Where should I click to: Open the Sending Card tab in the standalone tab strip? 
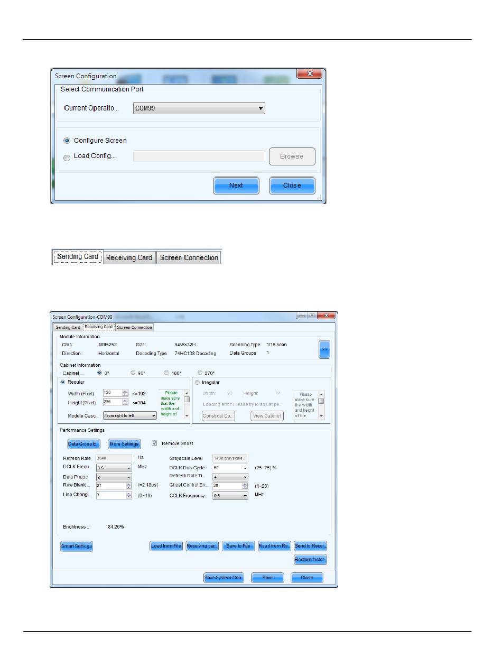[77, 257]
